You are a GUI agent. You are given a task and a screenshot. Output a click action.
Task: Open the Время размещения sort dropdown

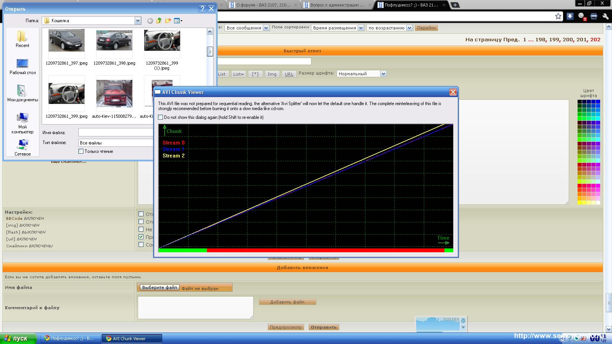click(360, 28)
